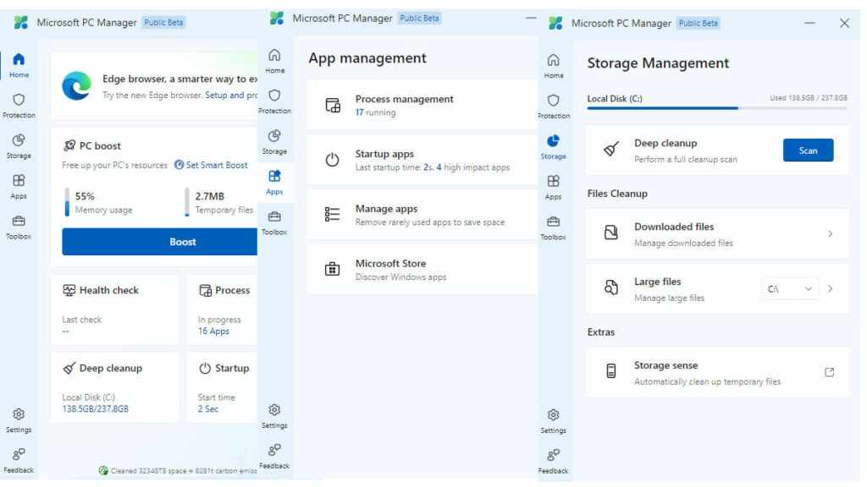Open the C:\ drive dropdown for Large files
867x487 pixels.
point(789,289)
